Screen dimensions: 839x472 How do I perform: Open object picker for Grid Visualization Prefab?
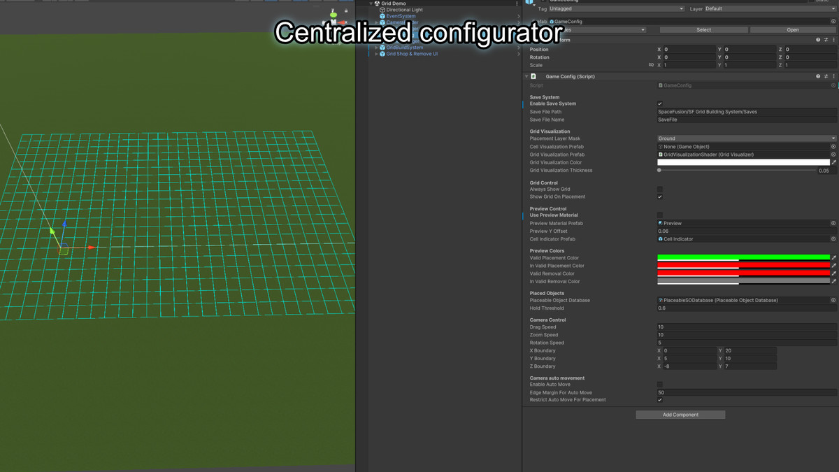(833, 155)
